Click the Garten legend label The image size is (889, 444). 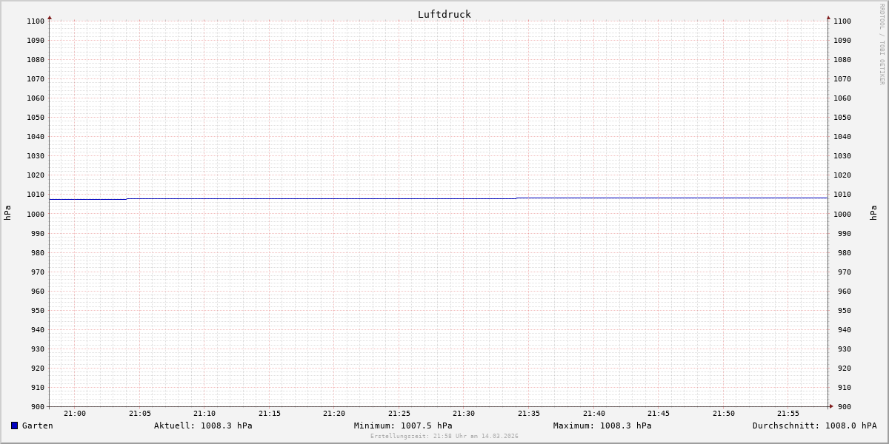pos(38,425)
